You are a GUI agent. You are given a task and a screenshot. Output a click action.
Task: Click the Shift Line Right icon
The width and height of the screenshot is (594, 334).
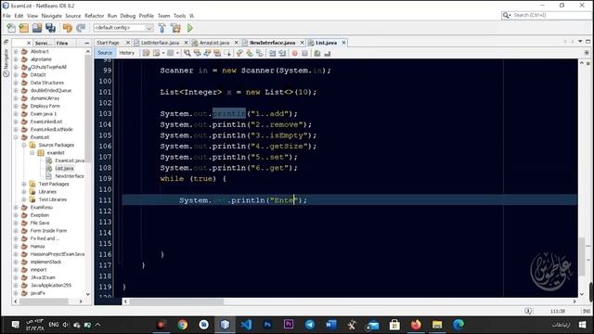click(x=282, y=54)
